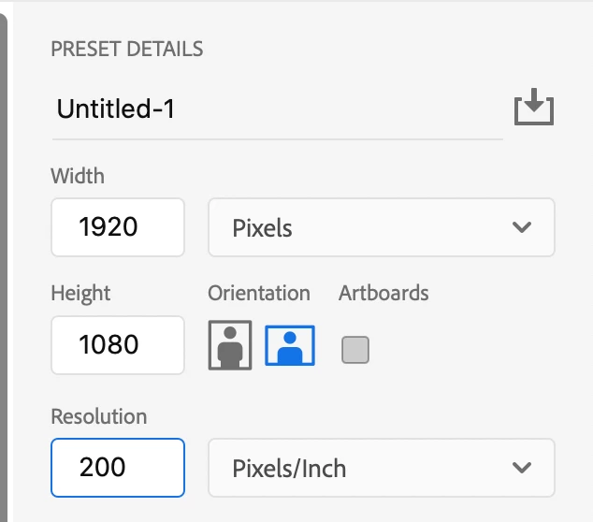Open the Pixels/Inch resolution units dropdown
The height and width of the screenshot is (522, 593).
[381, 468]
